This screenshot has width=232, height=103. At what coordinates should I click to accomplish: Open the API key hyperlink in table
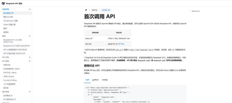(121, 44)
